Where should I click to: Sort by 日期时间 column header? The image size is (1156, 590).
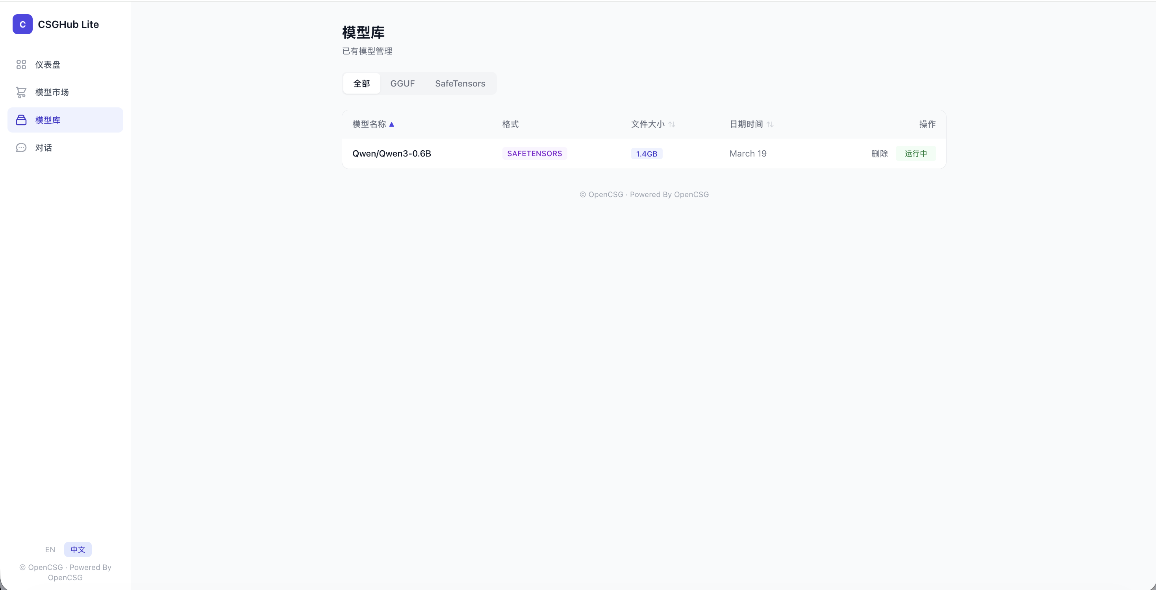pyautogui.click(x=746, y=124)
